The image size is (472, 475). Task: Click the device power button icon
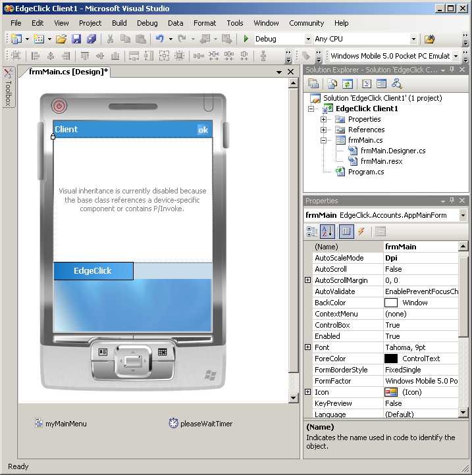[x=59, y=106]
